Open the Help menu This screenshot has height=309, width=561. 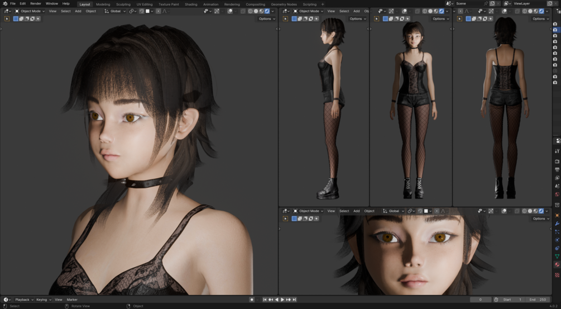tap(66, 3)
